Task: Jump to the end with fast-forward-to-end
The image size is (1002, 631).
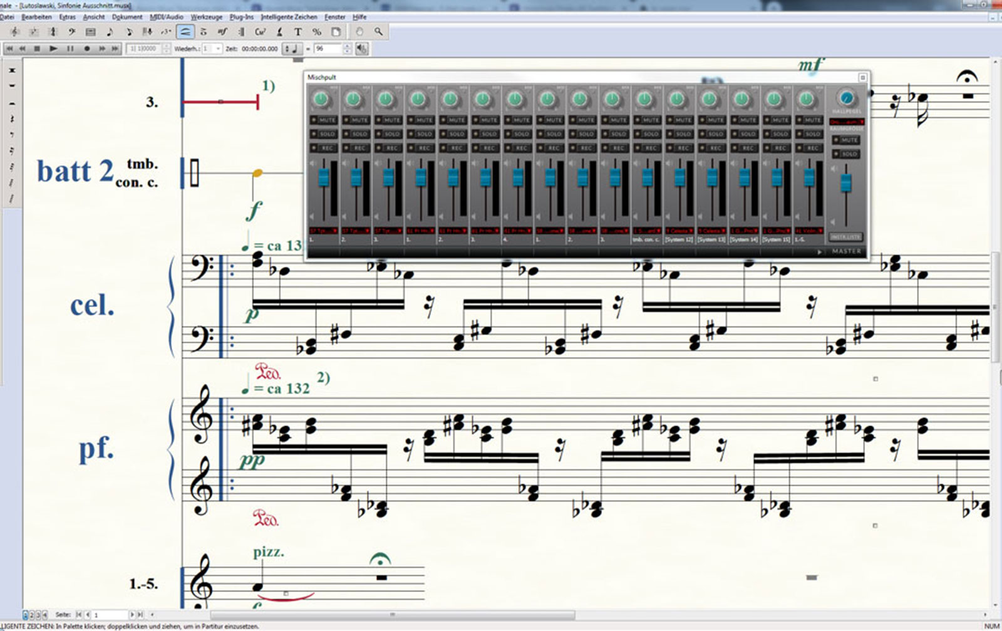Action: 115,49
